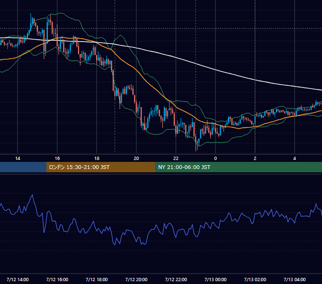322x284 pixels.
Task: Click hour label 16 on price chart axis
Action: tap(57, 159)
